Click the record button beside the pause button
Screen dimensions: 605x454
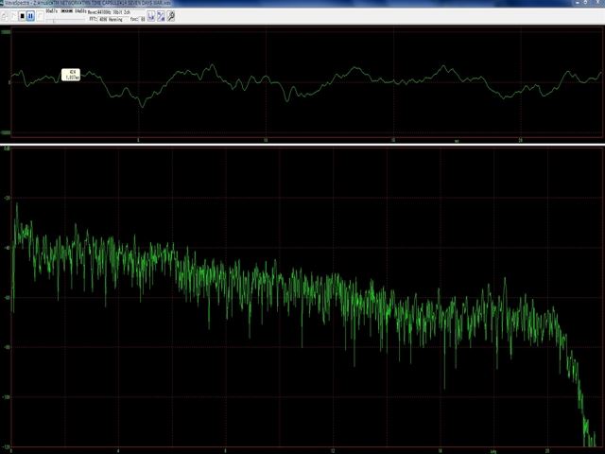point(40,16)
